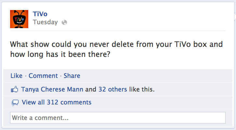This screenshot has height=130, width=236.
Task: Show the 32 others who liked
Action: pyautogui.click(x=113, y=89)
